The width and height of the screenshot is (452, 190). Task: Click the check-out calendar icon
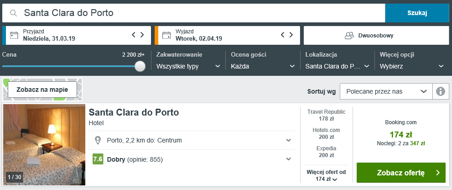click(x=166, y=35)
